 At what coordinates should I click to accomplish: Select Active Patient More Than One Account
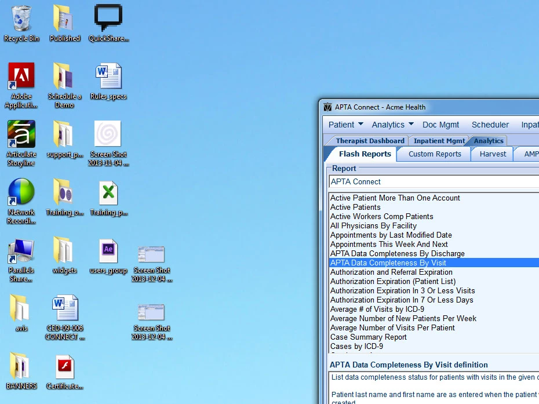tap(434, 198)
